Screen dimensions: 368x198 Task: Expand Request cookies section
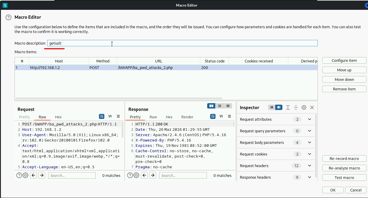point(309,154)
